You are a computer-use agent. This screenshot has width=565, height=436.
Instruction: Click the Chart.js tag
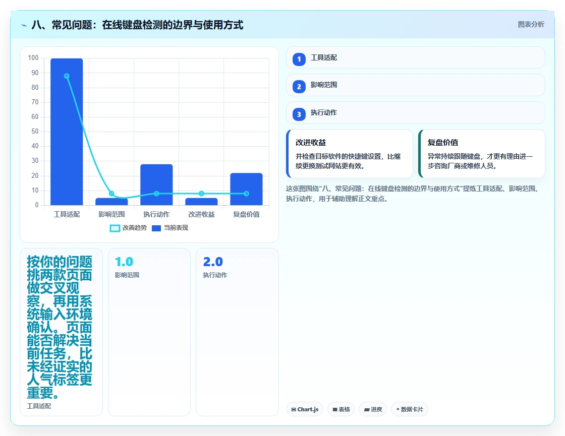pyautogui.click(x=305, y=409)
